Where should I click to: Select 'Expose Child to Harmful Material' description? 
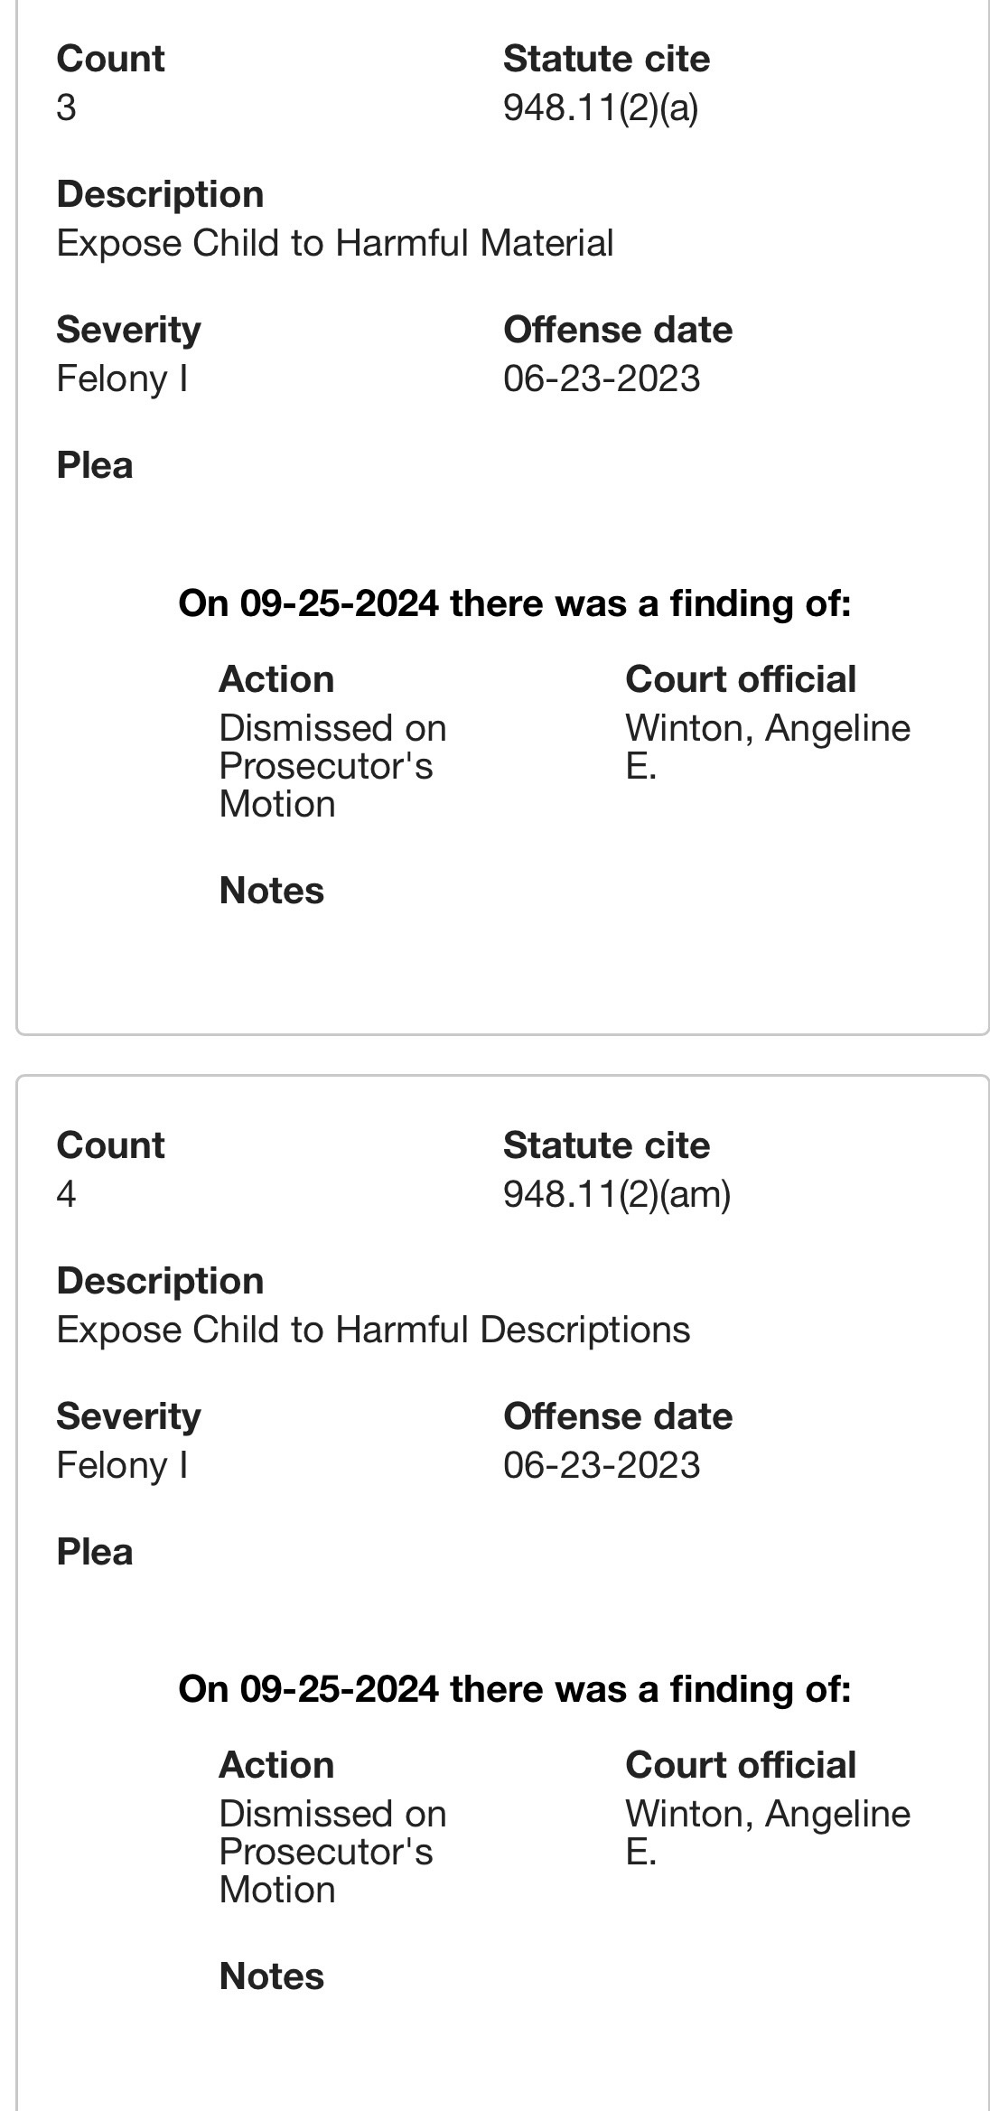click(x=335, y=243)
